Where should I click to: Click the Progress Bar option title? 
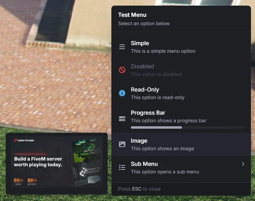(148, 113)
